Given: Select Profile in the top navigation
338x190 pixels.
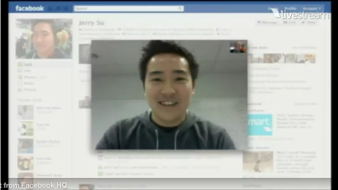Looking at the screenshot, I should click(x=290, y=8).
